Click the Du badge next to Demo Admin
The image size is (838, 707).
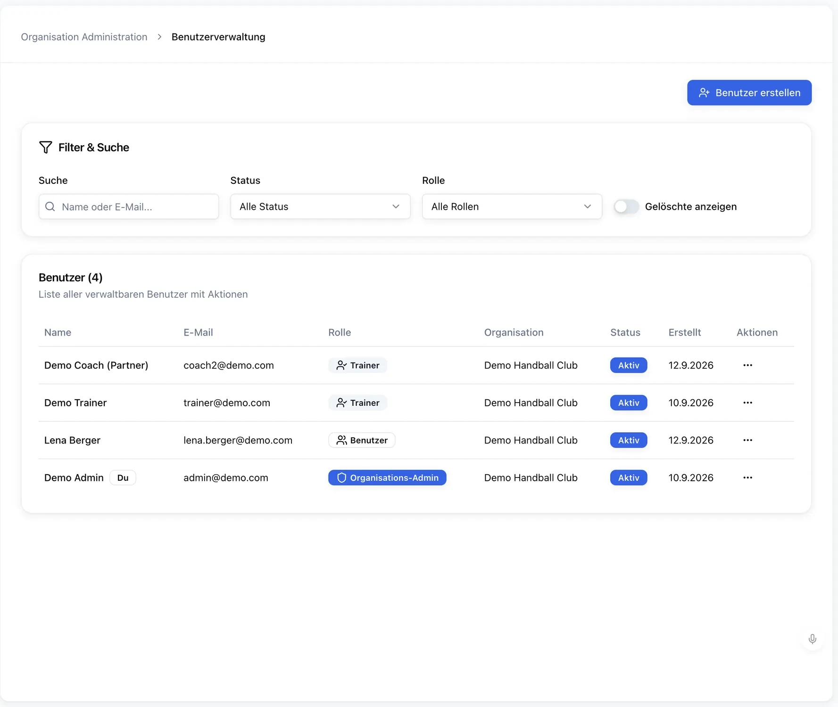[x=123, y=477]
